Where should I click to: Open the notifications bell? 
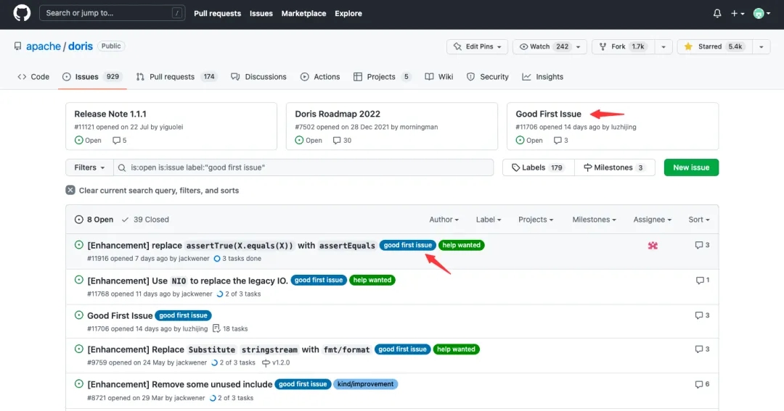(x=717, y=14)
